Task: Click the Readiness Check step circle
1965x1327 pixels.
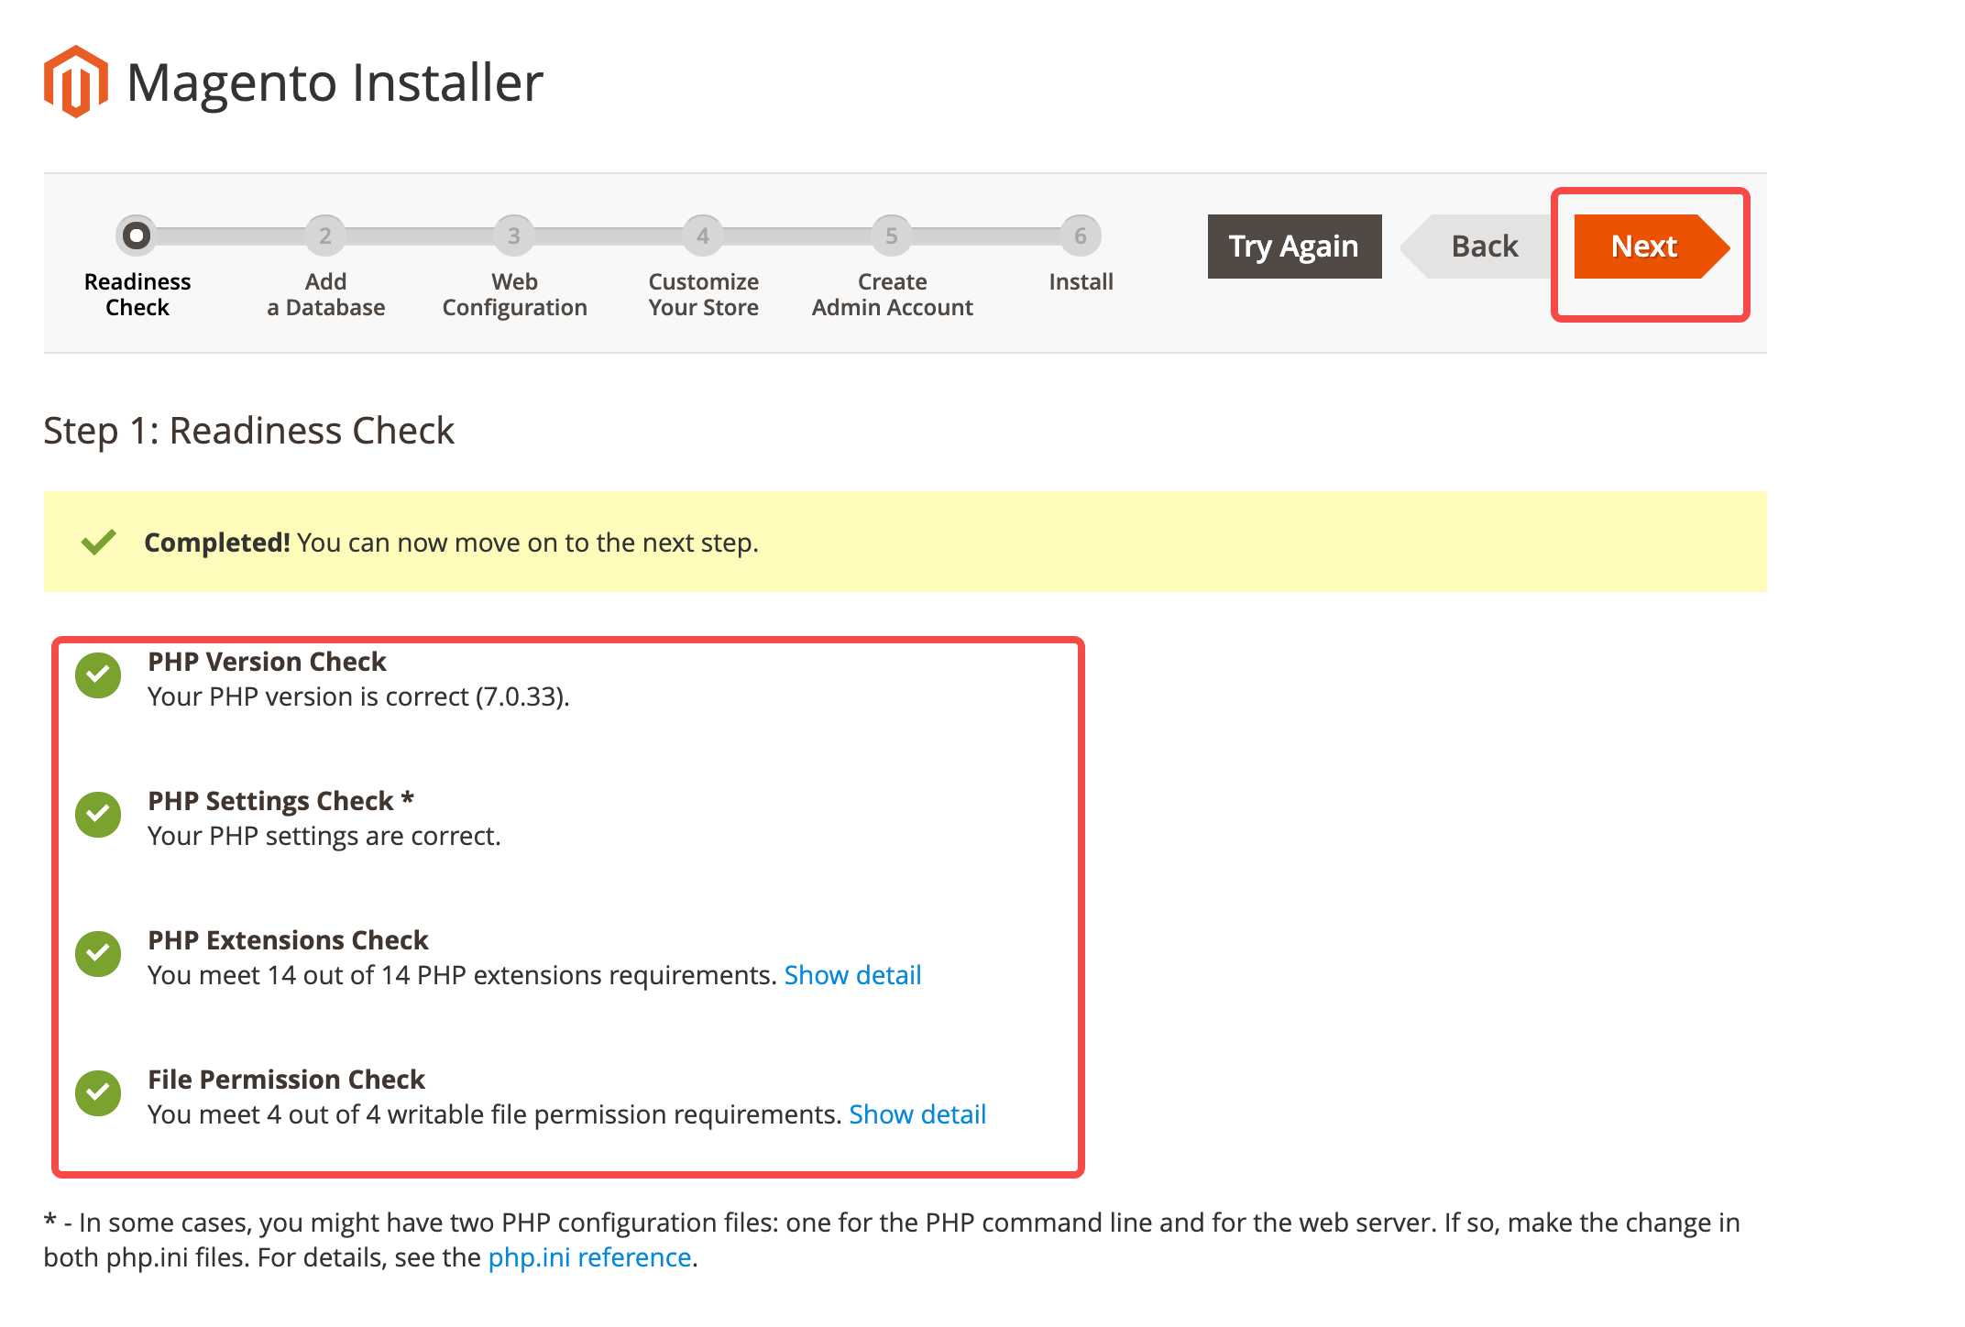Action: click(x=137, y=236)
